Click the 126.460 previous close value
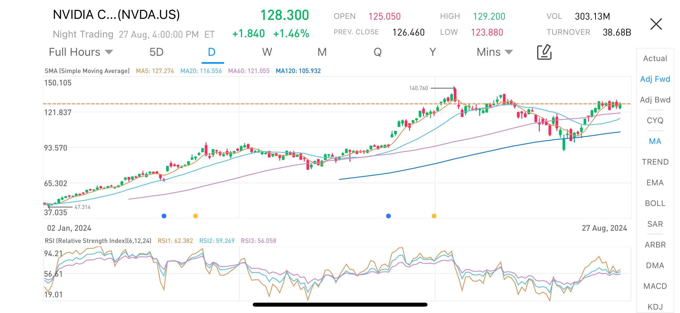680x313 pixels. (x=408, y=32)
